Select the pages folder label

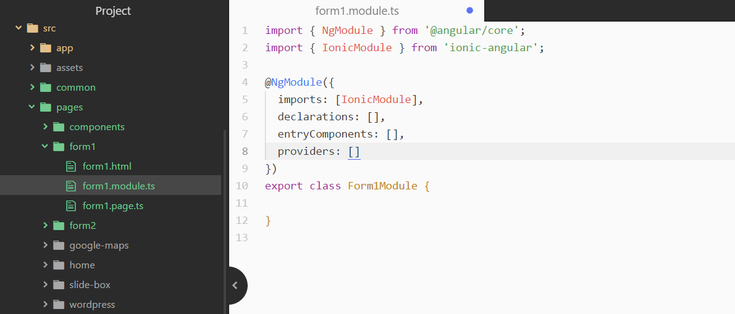pos(69,107)
